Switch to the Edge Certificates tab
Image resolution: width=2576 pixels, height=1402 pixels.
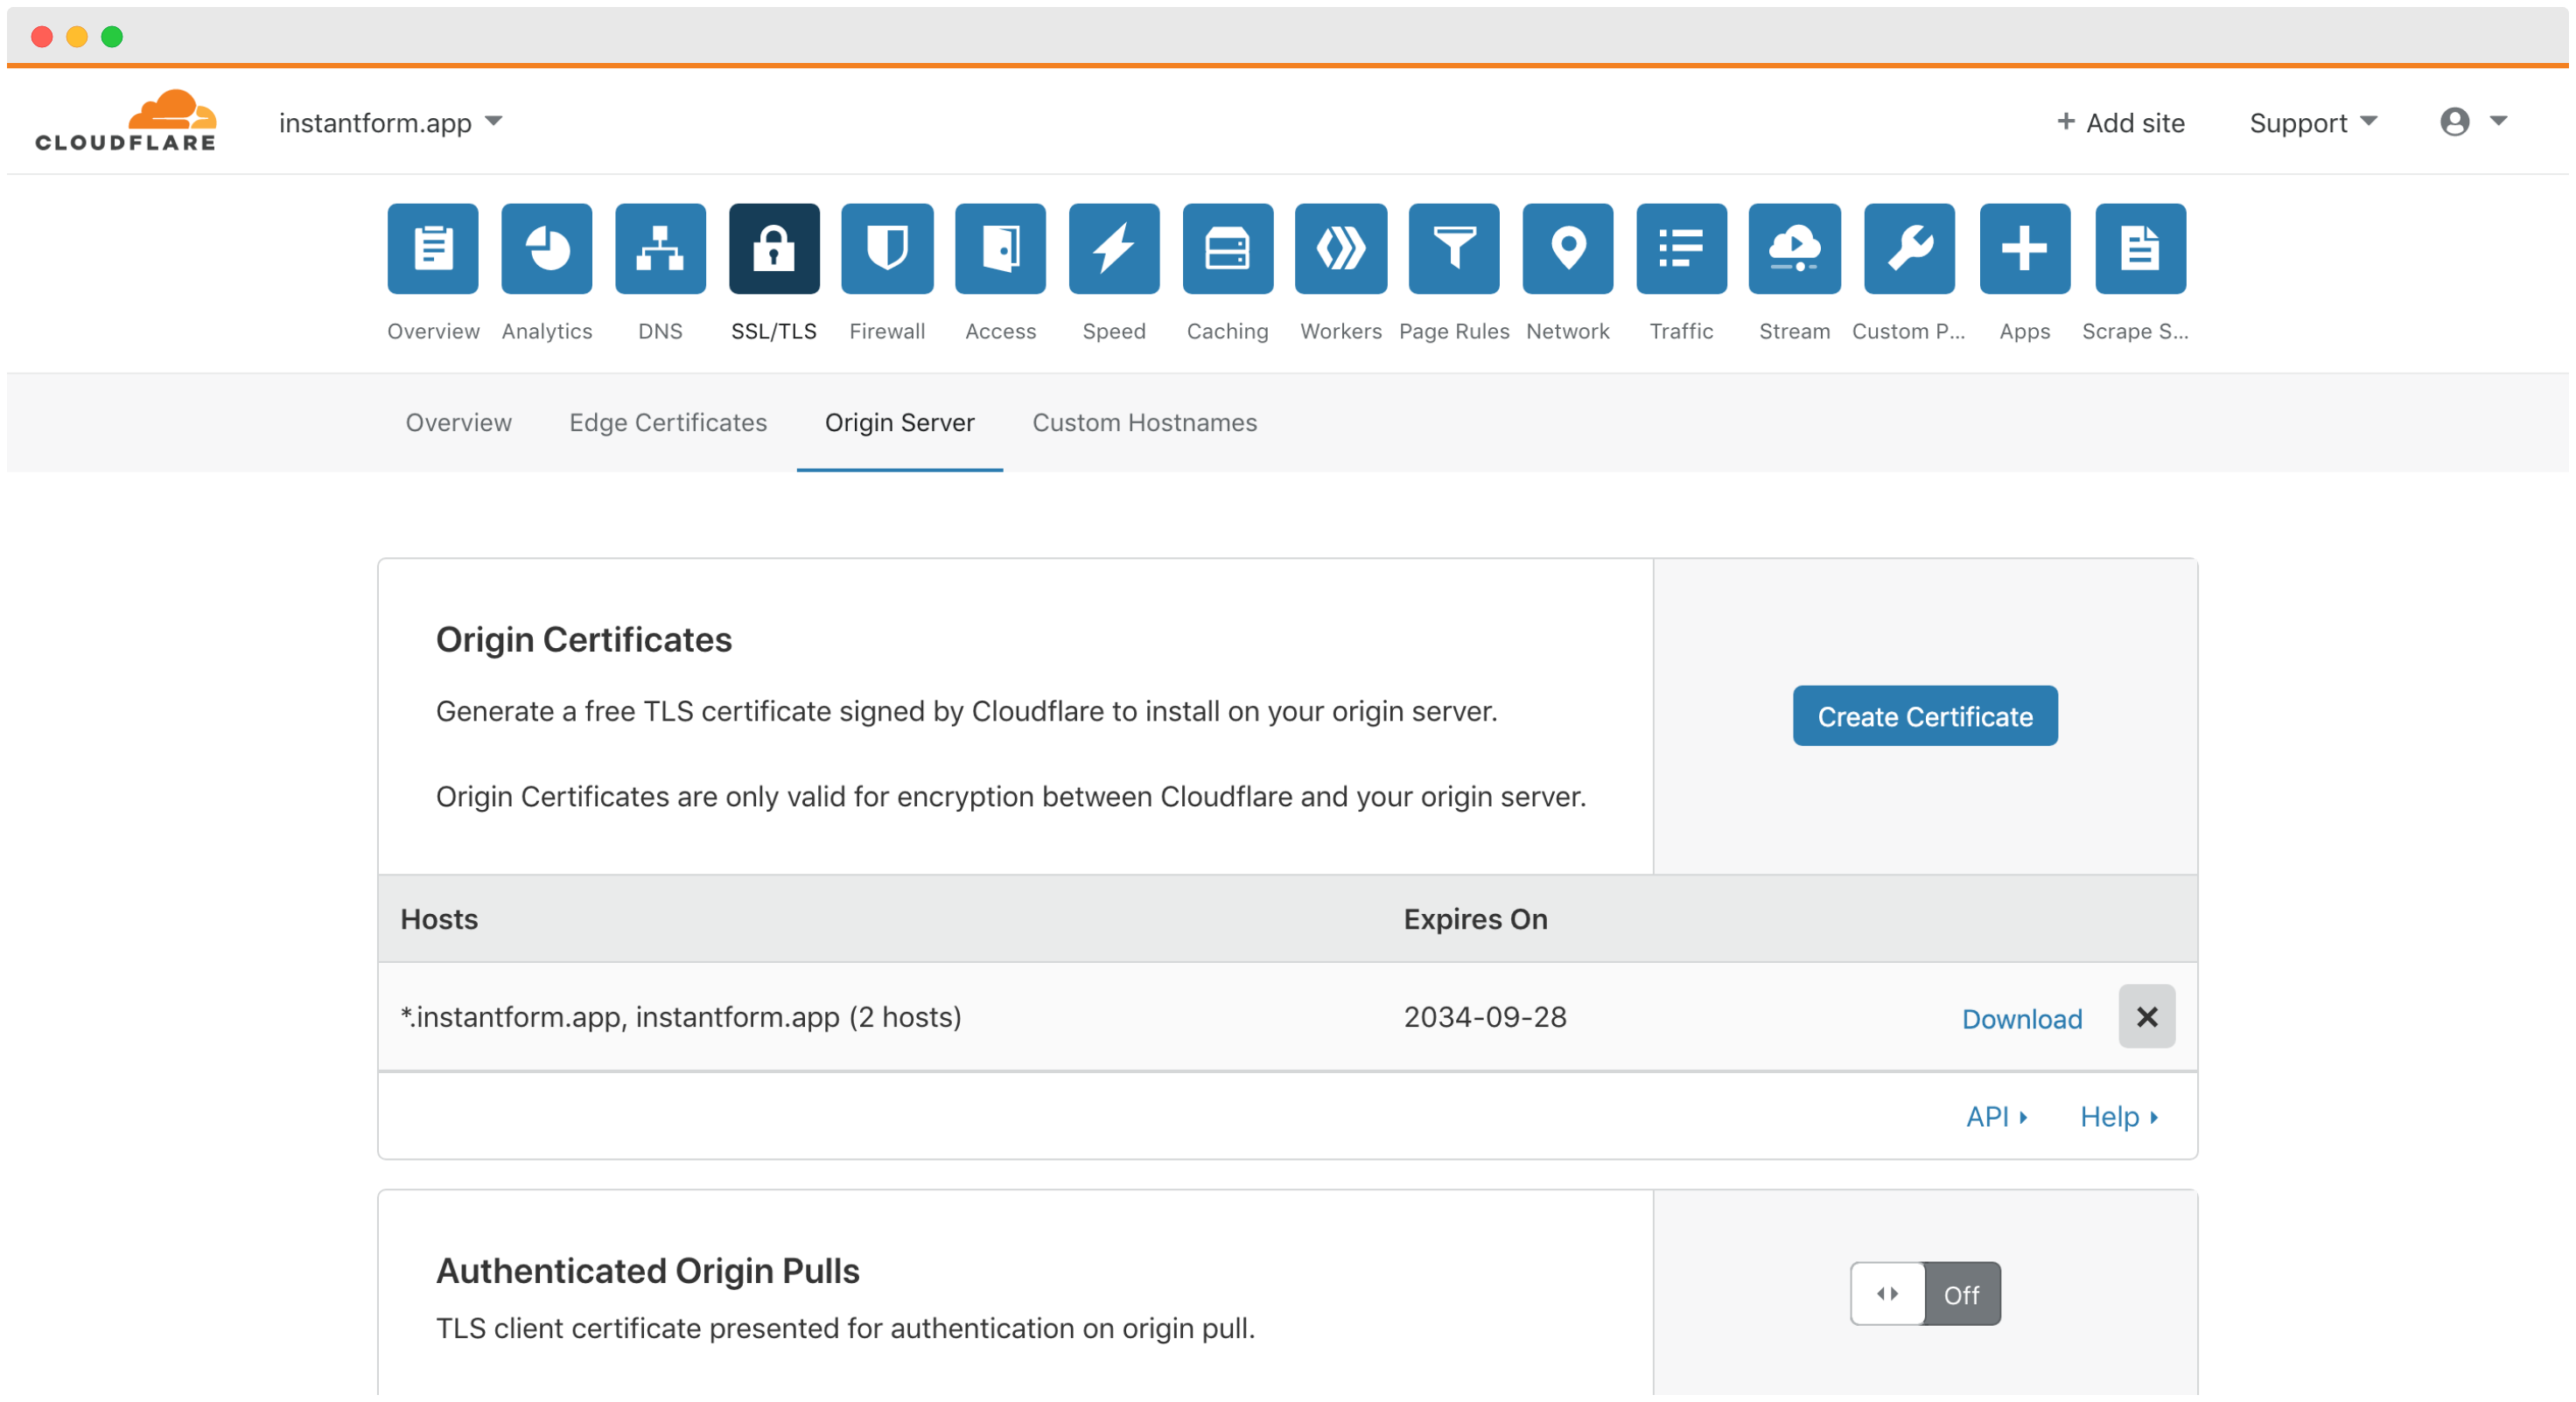pyautogui.click(x=669, y=422)
